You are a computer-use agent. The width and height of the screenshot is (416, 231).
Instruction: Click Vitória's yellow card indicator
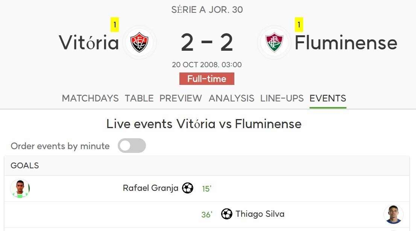[115, 25]
